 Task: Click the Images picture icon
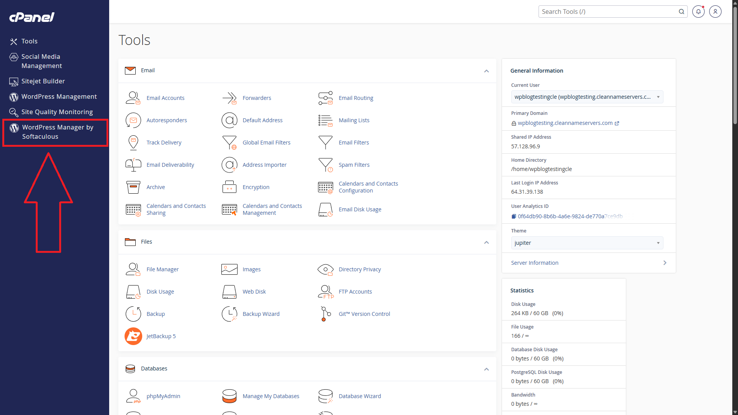[x=229, y=269]
